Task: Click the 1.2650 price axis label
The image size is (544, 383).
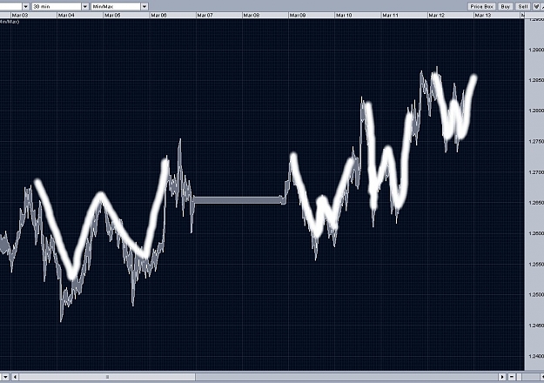Action: [x=536, y=203]
